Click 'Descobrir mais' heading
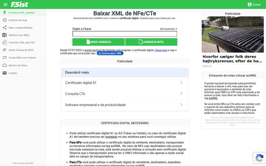Screen dimensions: 266x166 pos(77,73)
